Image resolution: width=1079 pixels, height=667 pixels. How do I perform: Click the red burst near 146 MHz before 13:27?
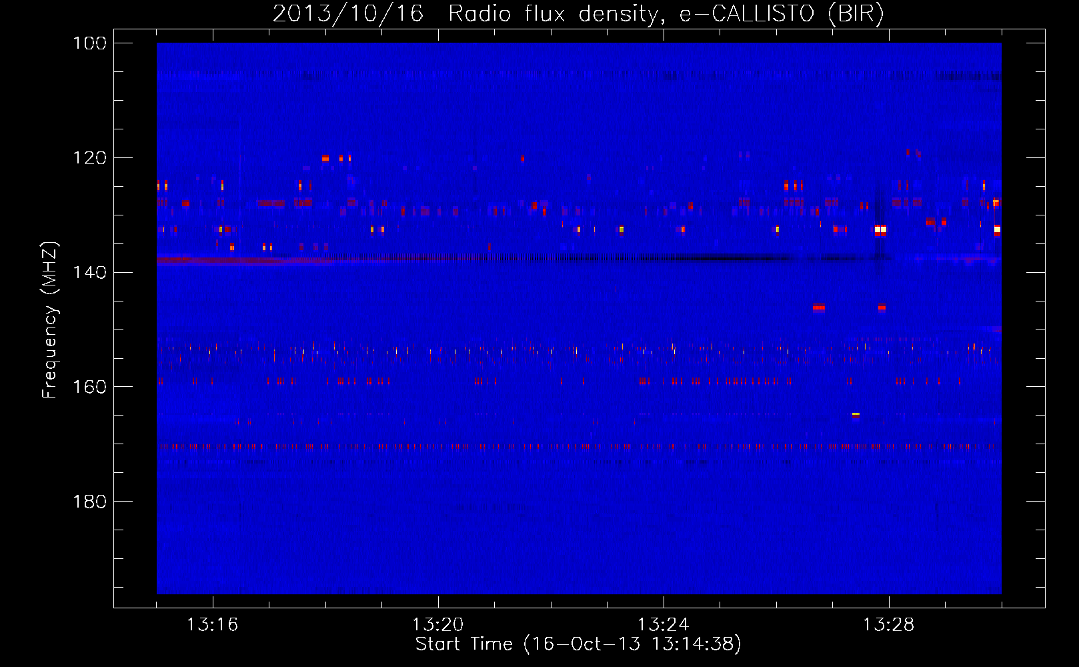coord(819,307)
